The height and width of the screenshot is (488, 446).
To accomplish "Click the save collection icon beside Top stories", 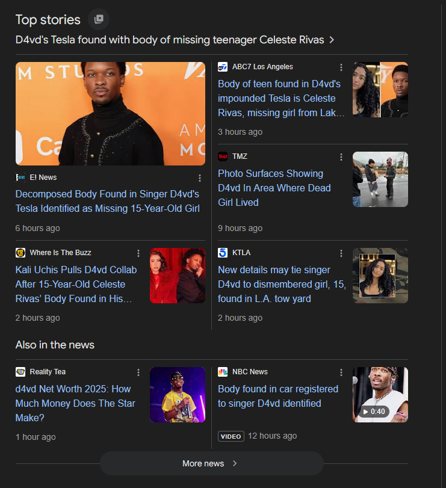I will pyautogui.click(x=99, y=19).
